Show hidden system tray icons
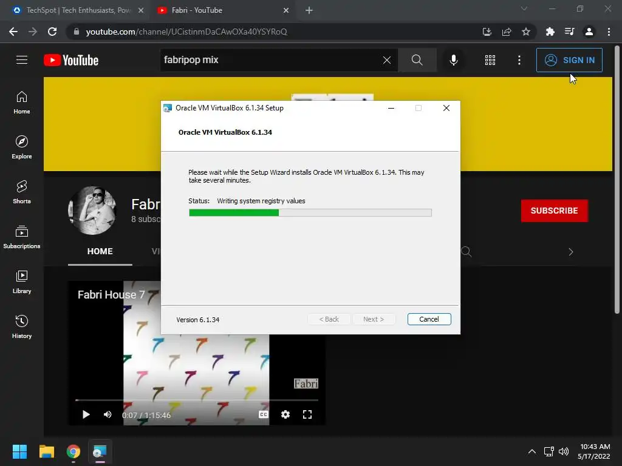This screenshot has height=466, width=622. (532, 451)
